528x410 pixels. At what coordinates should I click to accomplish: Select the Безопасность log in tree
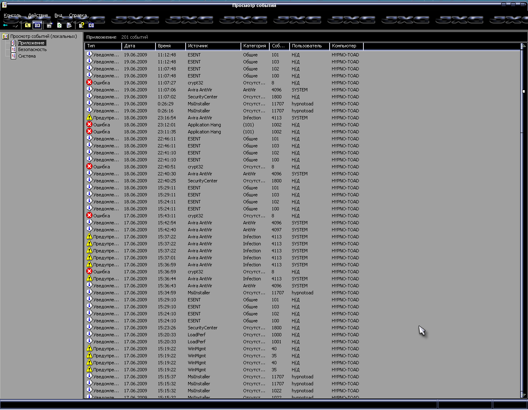pyautogui.click(x=32, y=49)
